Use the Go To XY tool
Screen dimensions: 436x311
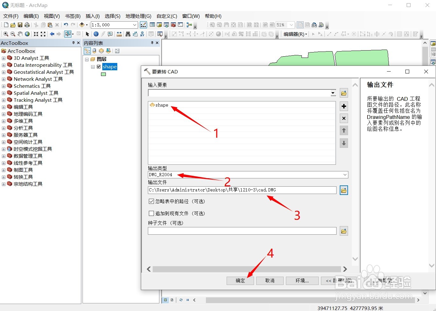(142, 34)
